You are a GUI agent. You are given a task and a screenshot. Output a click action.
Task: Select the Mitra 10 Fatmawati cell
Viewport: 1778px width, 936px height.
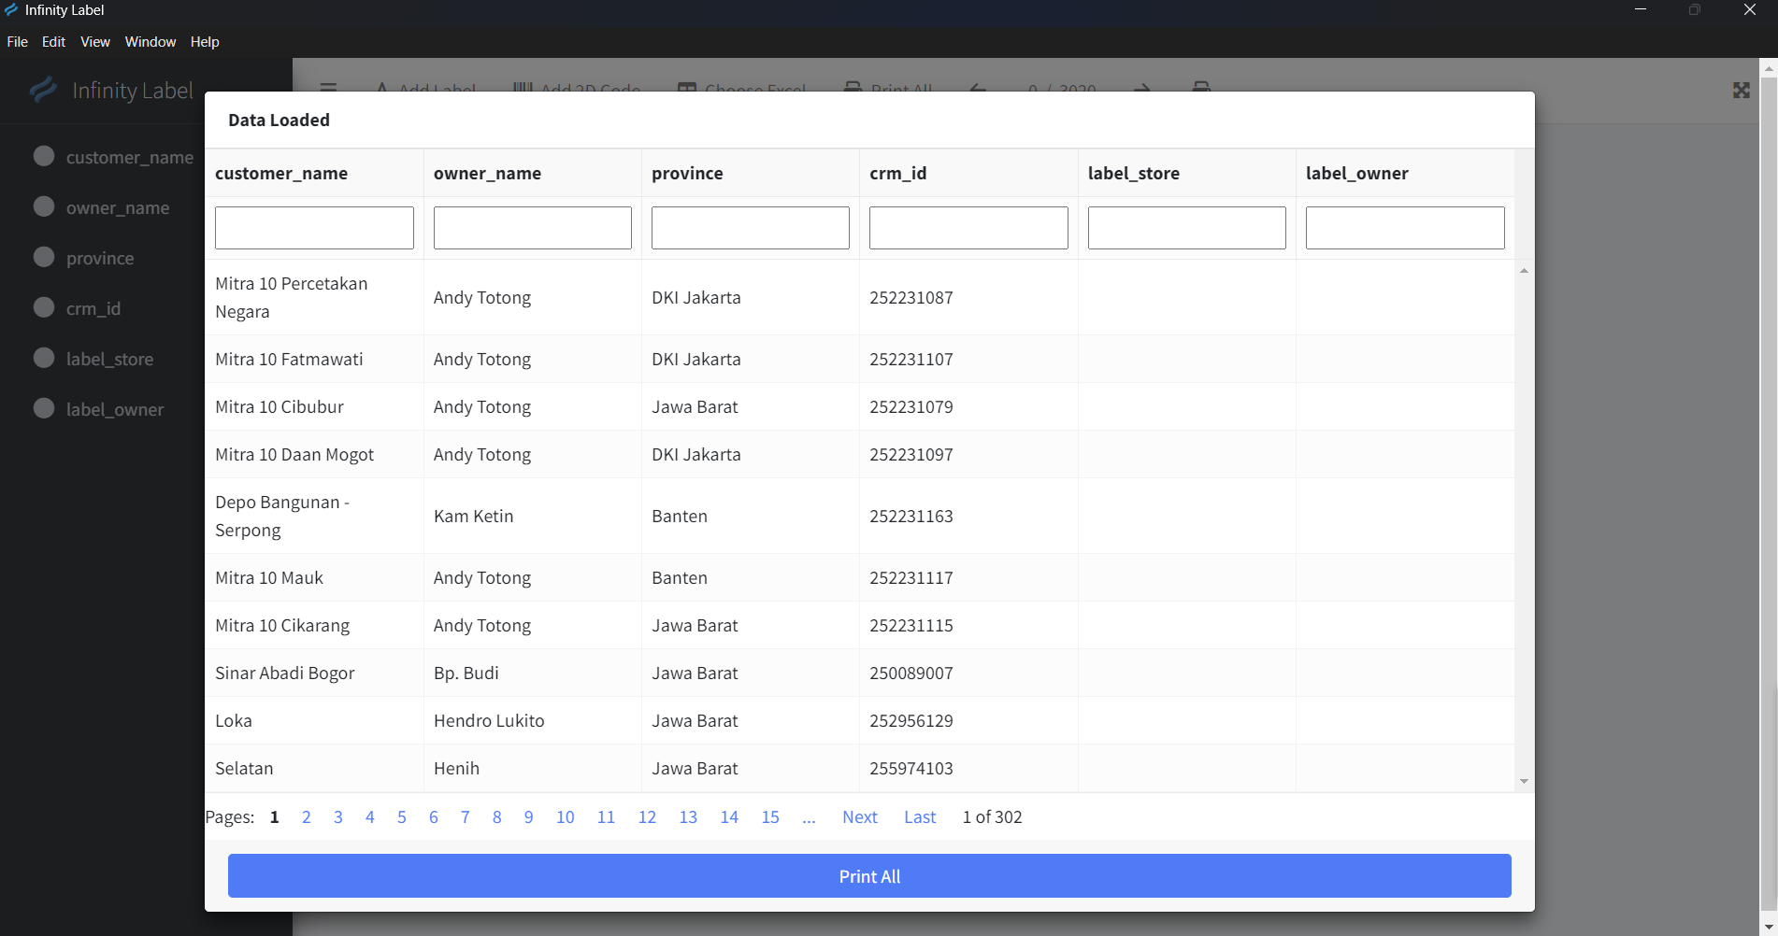314,359
